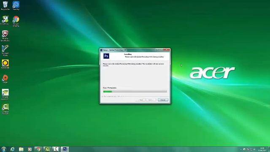Click the Photoshop Ps logo in installer
The width and height of the screenshot is (270, 152).
coord(106,56)
